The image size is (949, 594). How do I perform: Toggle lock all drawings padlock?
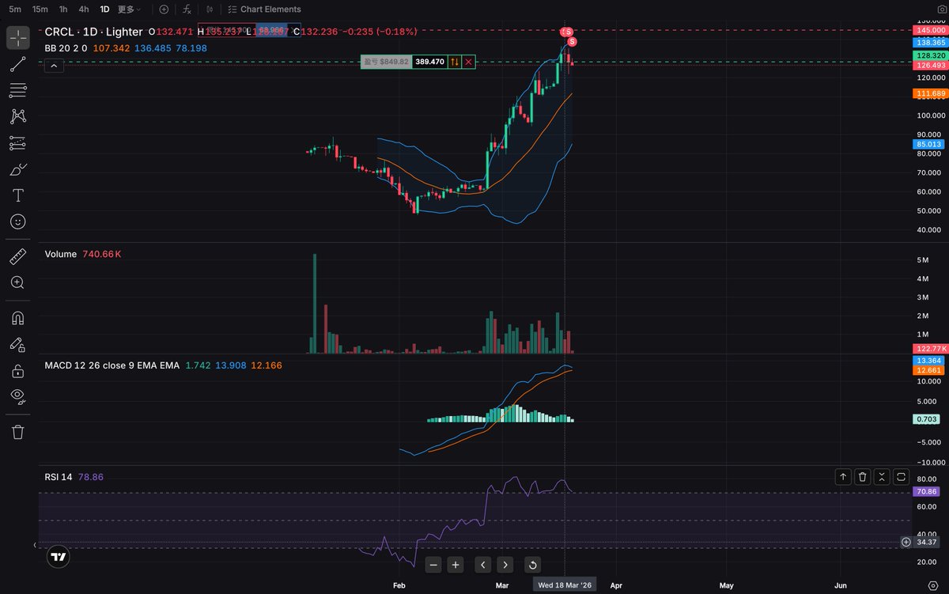pos(17,370)
